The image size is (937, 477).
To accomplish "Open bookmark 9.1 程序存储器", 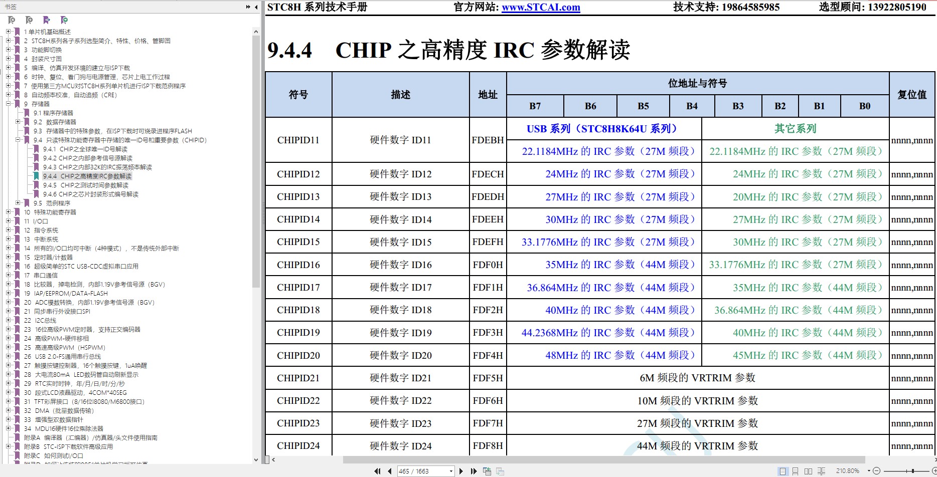I will coord(53,113).
